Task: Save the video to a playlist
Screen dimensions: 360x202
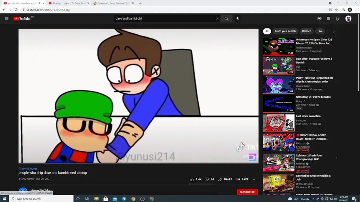Action: [x=242, y=179]
